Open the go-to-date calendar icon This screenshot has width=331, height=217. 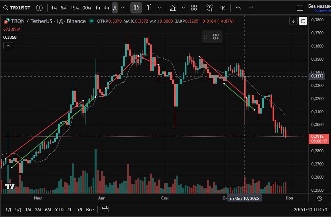pos(105,210)
